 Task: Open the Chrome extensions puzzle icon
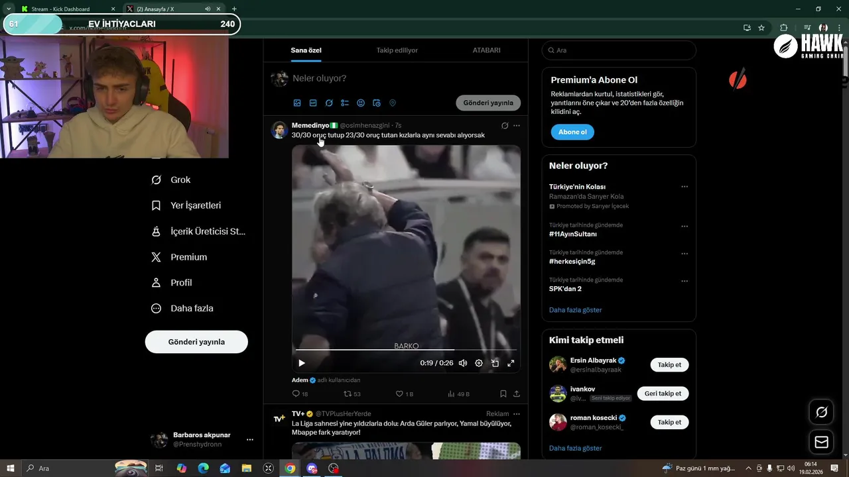(783, 28)
